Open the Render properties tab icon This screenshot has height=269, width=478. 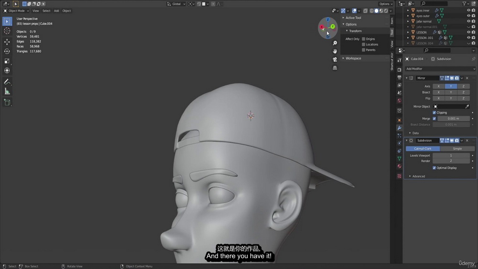(399, 70)
